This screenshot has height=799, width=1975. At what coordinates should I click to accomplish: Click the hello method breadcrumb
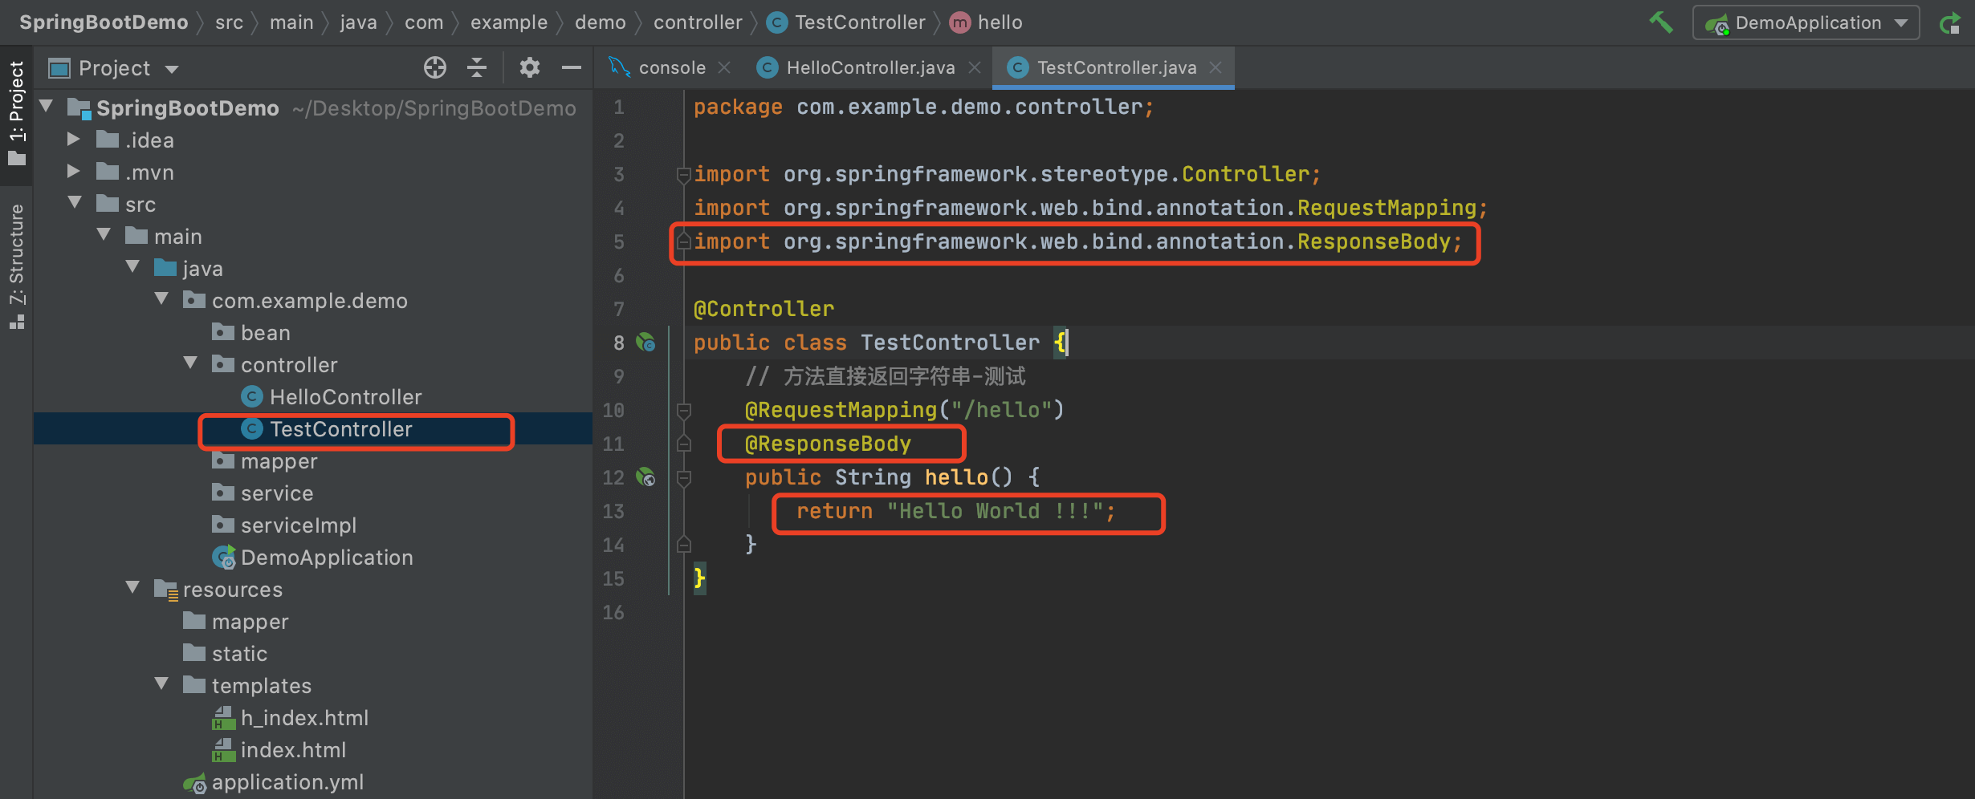pyautogui.click(x=986, y=22)
